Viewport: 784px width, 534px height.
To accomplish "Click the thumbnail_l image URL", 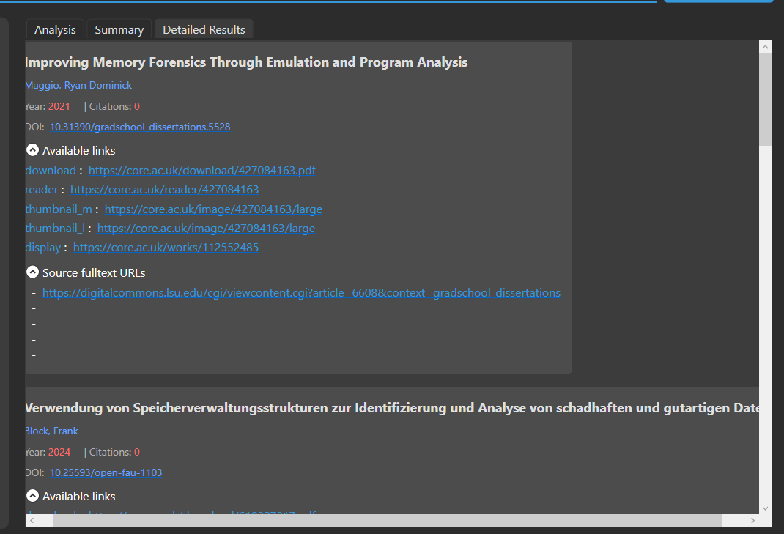I will [x=206, y=229].
